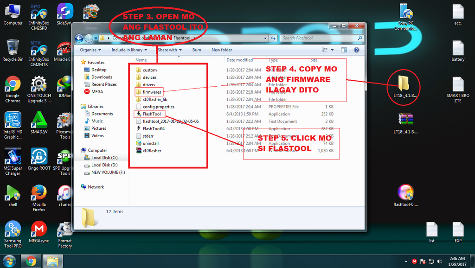
Task: Click the help question mark button
Action: 356,50
